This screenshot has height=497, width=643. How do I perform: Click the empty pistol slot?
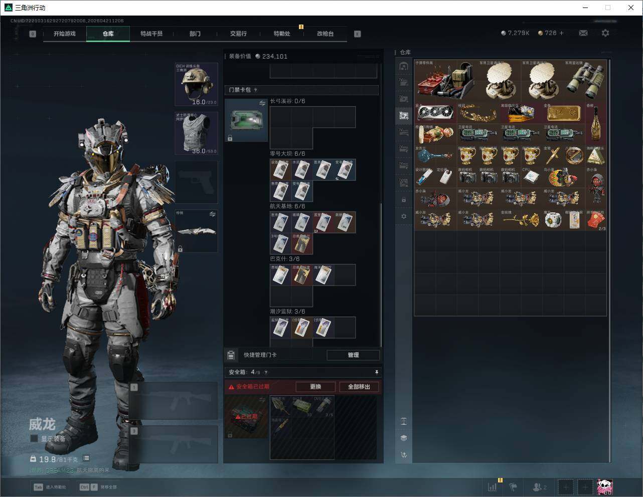tap(196, 182)
